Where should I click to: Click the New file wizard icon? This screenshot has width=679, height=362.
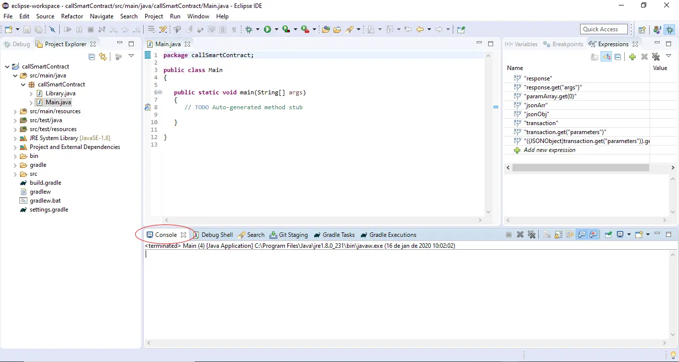click(8, 30)
